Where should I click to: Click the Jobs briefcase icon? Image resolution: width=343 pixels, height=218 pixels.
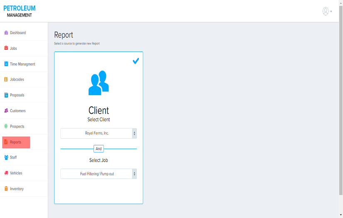click(x=6, y=48)
